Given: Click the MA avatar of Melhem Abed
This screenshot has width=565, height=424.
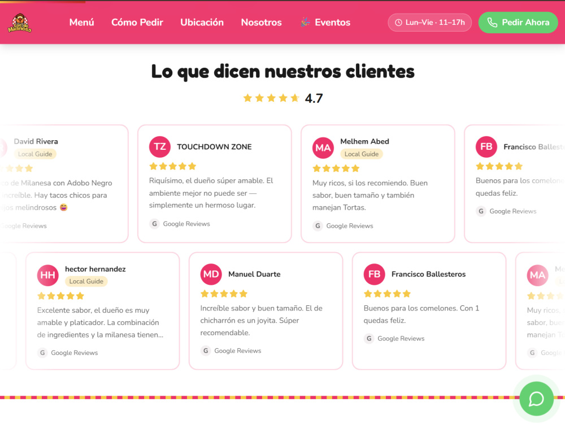Looking at the screenshot, I should click(x=323, y=148).
